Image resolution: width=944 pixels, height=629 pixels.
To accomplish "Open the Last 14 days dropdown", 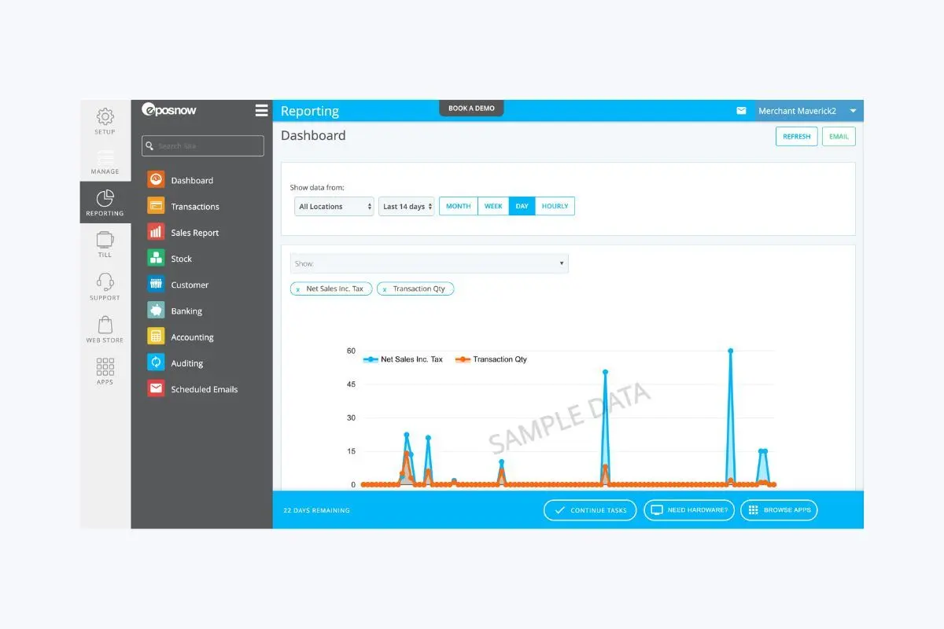I will tap(407, 207).
